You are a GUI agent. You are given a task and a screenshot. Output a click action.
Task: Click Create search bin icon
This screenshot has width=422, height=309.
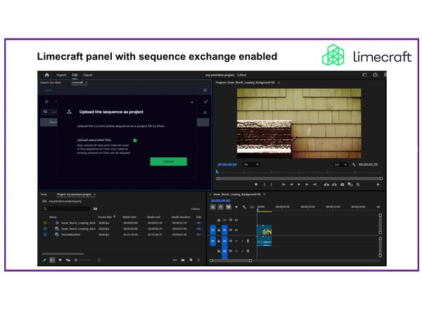[95, 209]
